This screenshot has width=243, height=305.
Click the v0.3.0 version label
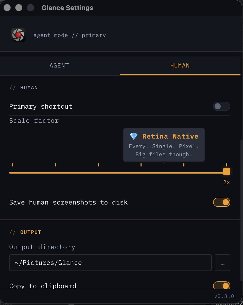224,296
